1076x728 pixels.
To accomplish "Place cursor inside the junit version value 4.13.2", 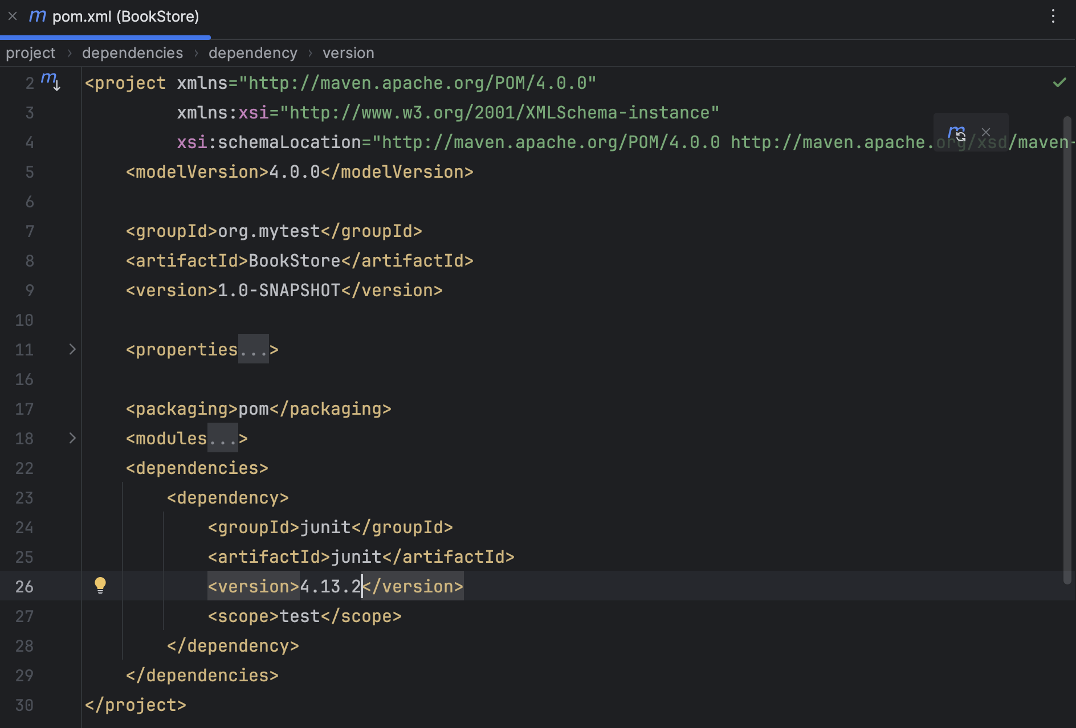I will (x=329, y=586).
